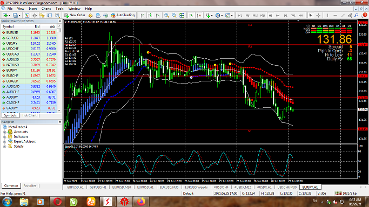Open the Windows Start button
369x207 pixels.
[x=7, y=202]
